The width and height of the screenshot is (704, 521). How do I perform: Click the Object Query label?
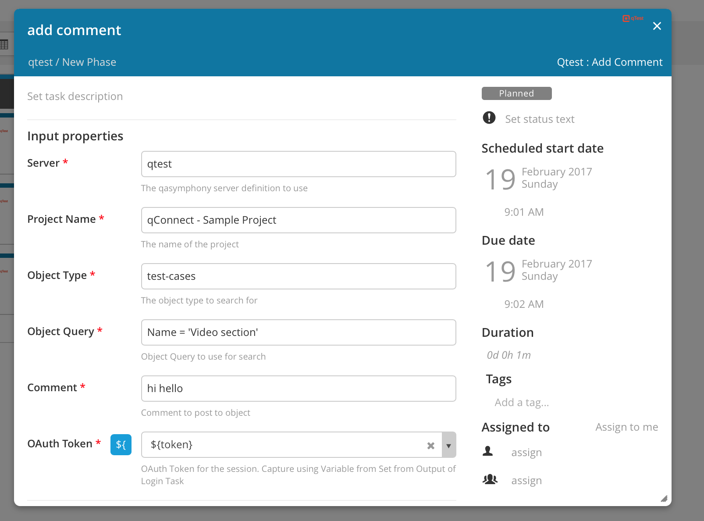point(60,332)
